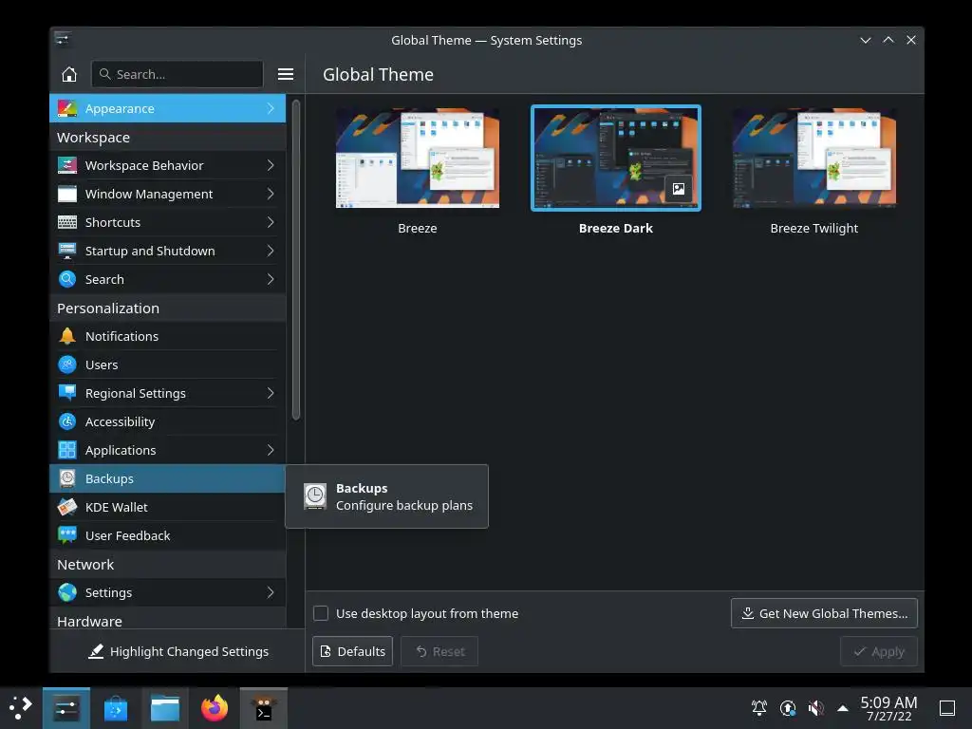The width and height of the screenshot is (972, 729).
Task: Open Discover store from taskbar
Action: coord(115,708)
